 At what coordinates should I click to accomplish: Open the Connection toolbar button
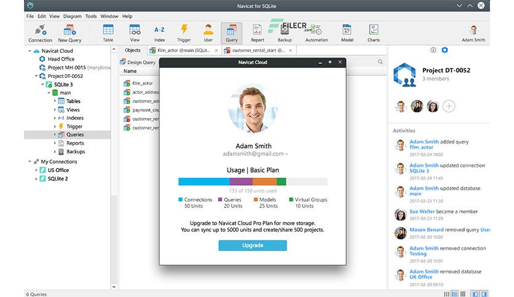click(40, 33)
